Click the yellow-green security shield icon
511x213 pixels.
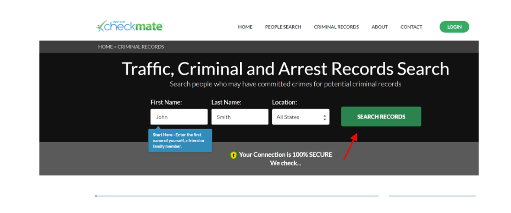click(233, 155)
